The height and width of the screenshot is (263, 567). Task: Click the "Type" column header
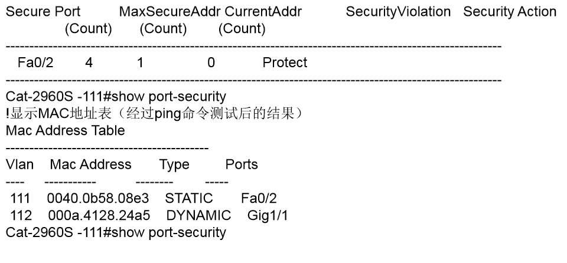coord(174,165)
